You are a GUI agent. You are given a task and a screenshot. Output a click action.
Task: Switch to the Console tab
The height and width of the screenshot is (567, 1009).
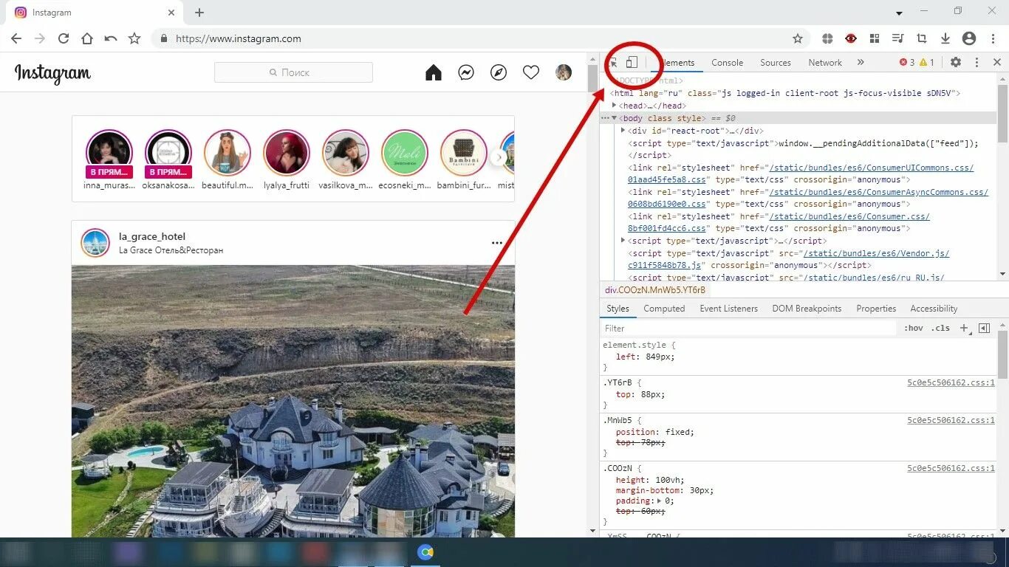click(727, 63)
